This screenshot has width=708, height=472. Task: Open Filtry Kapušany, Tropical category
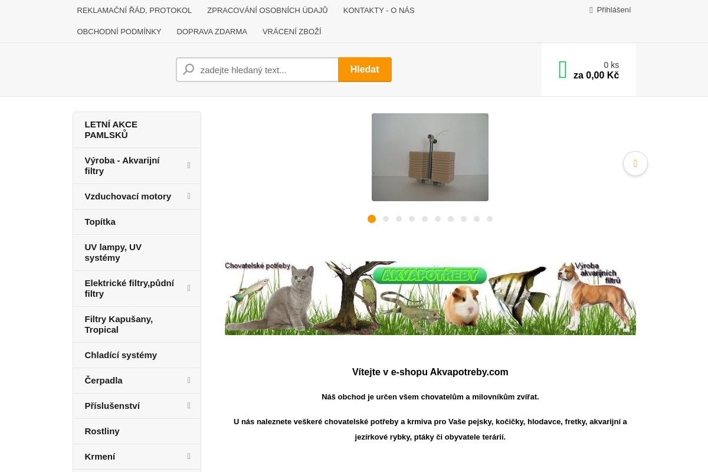click(137, 324)
